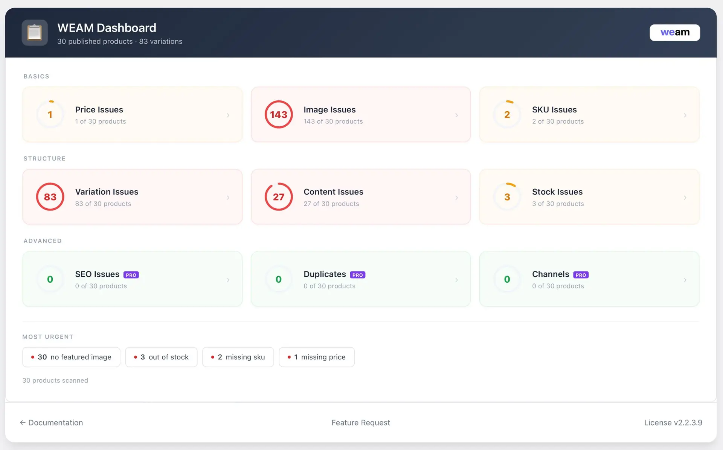Viewport: 723px width, 450px height.
Task: Click the clipboard icon beside WEAM Dashboard
Action: click(x=34, y=33)
